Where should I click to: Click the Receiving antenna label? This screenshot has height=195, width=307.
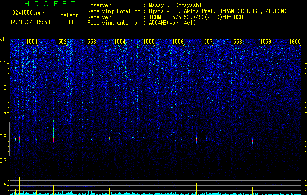[x=112, y=23]
